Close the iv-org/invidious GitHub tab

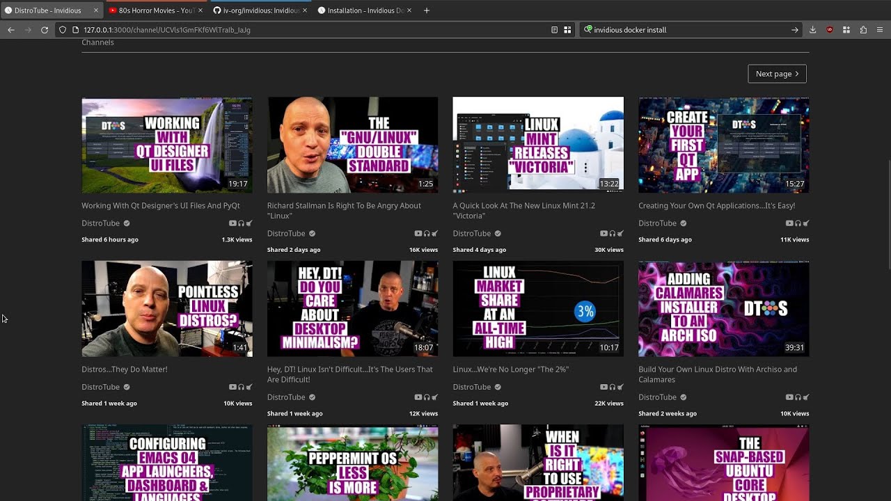(305, 10)
